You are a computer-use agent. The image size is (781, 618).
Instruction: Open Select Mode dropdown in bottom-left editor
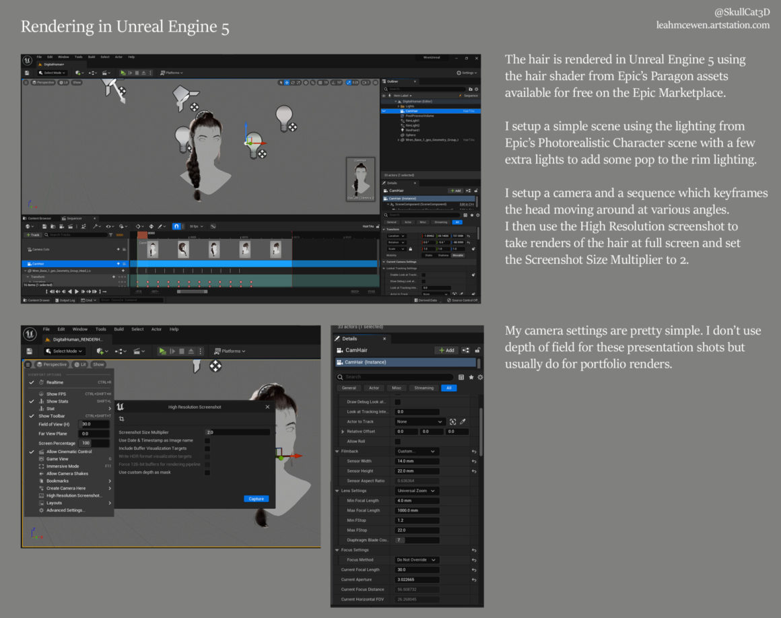(64, 351)
